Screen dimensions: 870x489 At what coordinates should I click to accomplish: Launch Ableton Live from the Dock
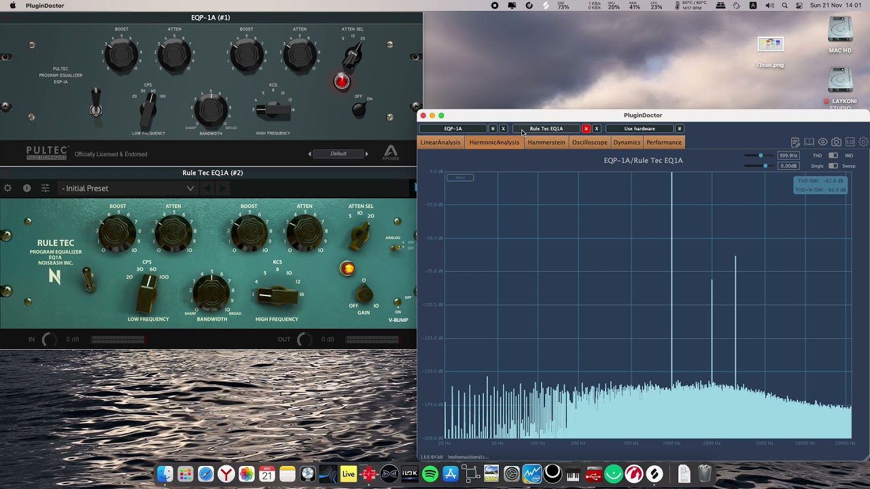coord(349,473)
